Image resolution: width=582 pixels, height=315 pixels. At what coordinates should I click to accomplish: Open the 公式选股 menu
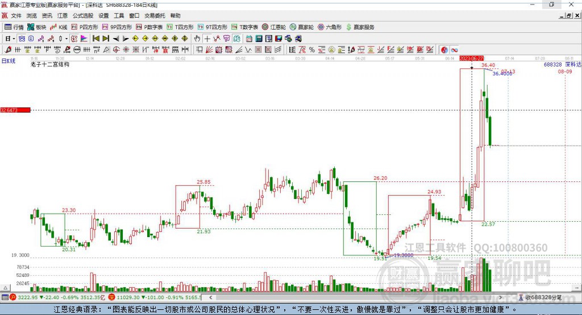pos(83,15)
